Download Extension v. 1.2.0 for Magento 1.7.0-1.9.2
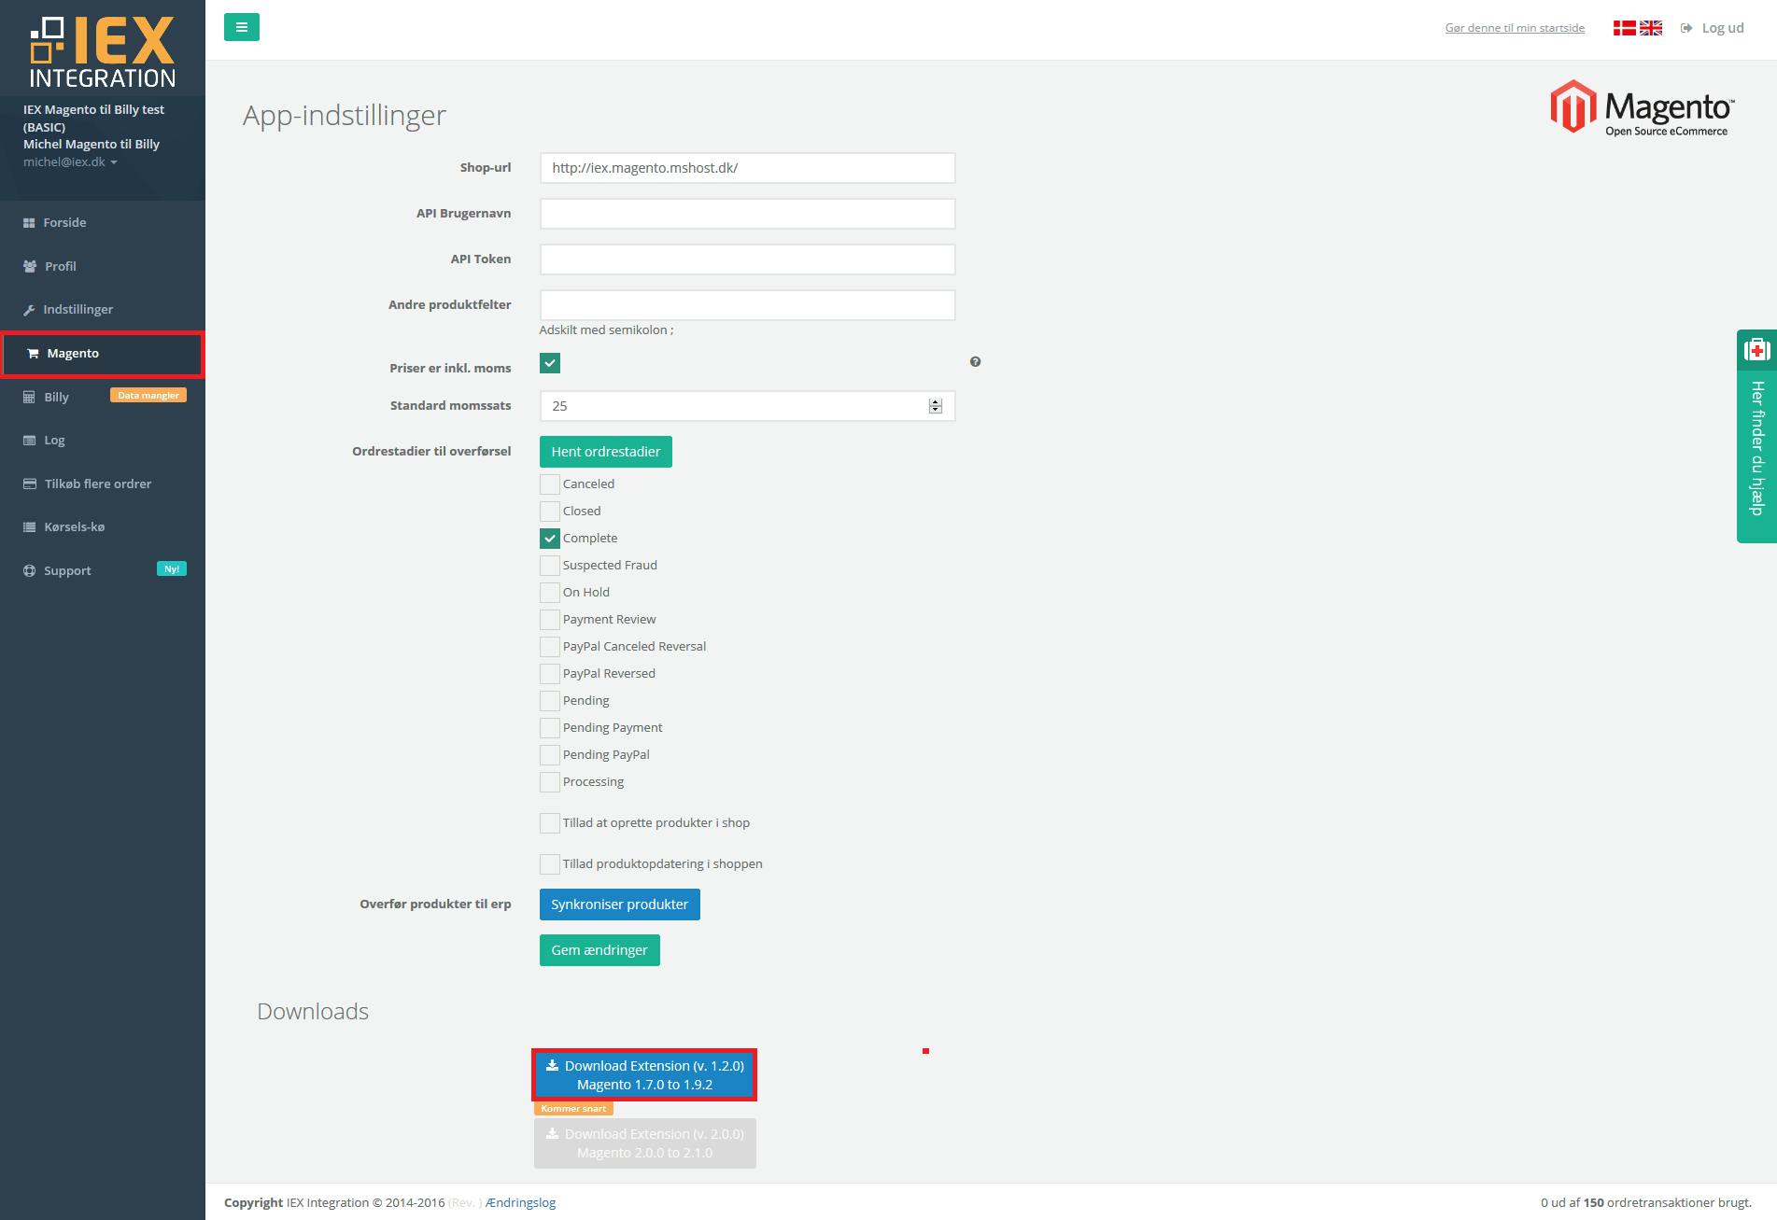The width and height of the screenshot is (1777, 1220). point(644,1075)
